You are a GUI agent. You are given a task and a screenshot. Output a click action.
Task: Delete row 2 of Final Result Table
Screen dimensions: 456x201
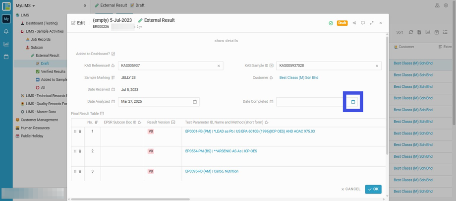click(x=80, y=151)
